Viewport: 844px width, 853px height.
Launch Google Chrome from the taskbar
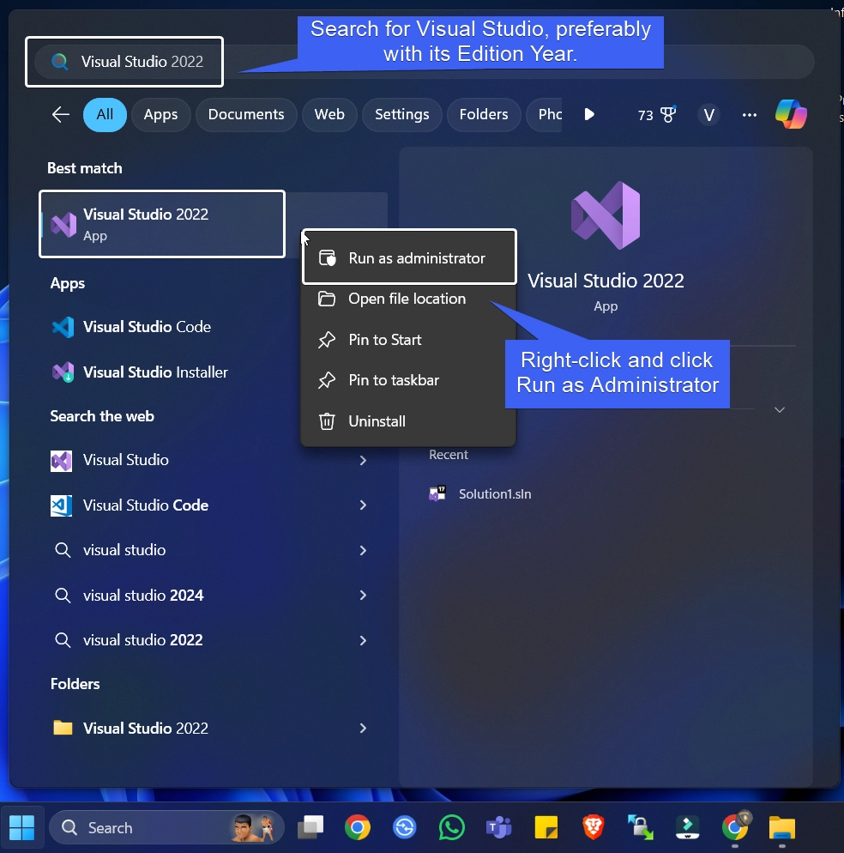358,827
